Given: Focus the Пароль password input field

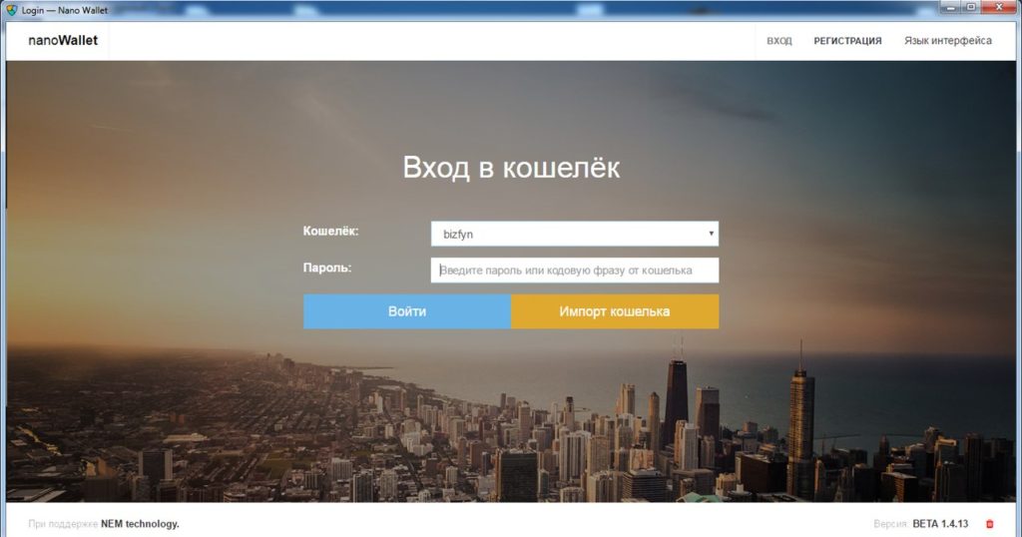Looking at the screenshot, I should (574, 270).
